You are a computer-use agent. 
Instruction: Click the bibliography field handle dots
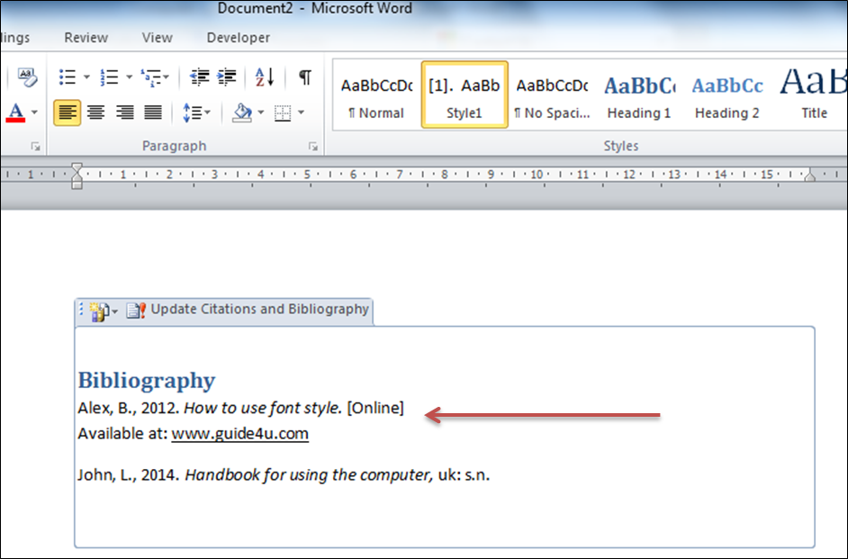[81, 310]
